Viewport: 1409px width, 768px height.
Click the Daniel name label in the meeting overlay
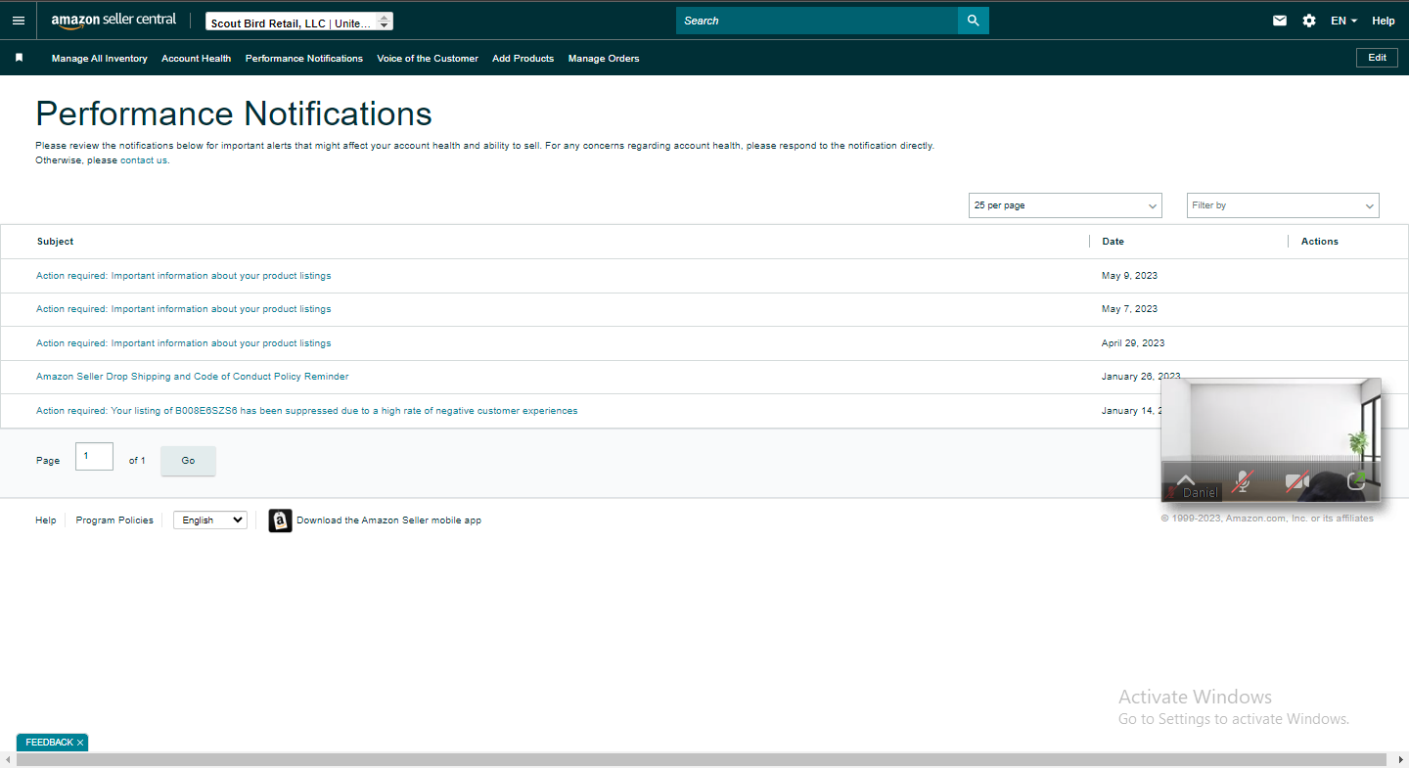pos(1201,493)
